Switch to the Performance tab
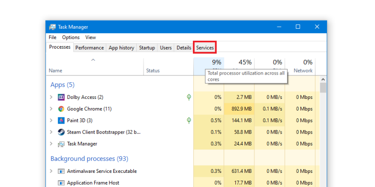 90,48
